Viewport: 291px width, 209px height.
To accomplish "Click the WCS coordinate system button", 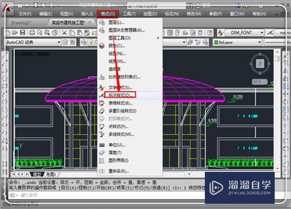I will point(260,82).
